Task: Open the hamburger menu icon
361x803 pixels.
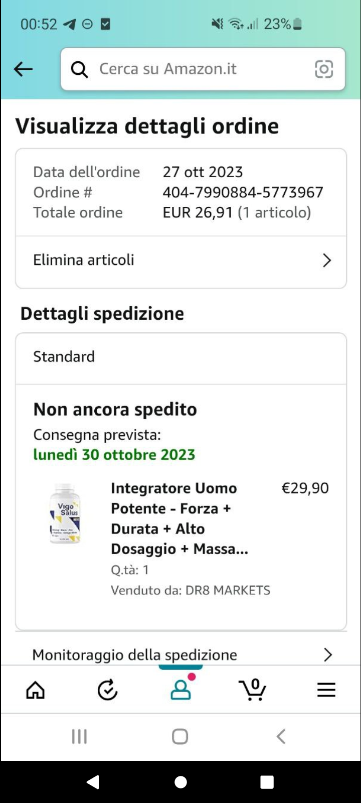Action: pos(326,691)
